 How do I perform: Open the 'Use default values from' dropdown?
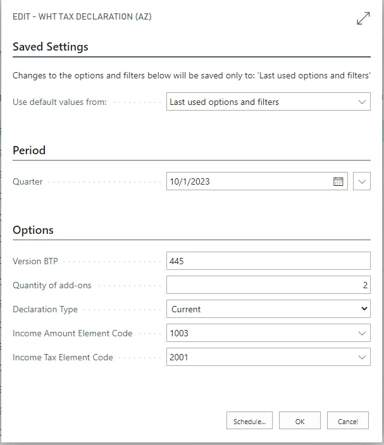point(362,102)
